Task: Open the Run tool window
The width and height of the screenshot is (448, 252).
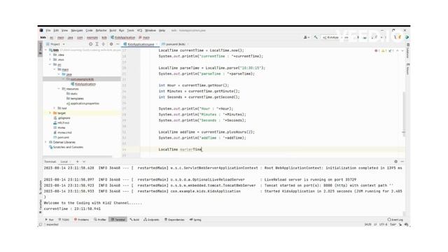Action: coord(50,220)
